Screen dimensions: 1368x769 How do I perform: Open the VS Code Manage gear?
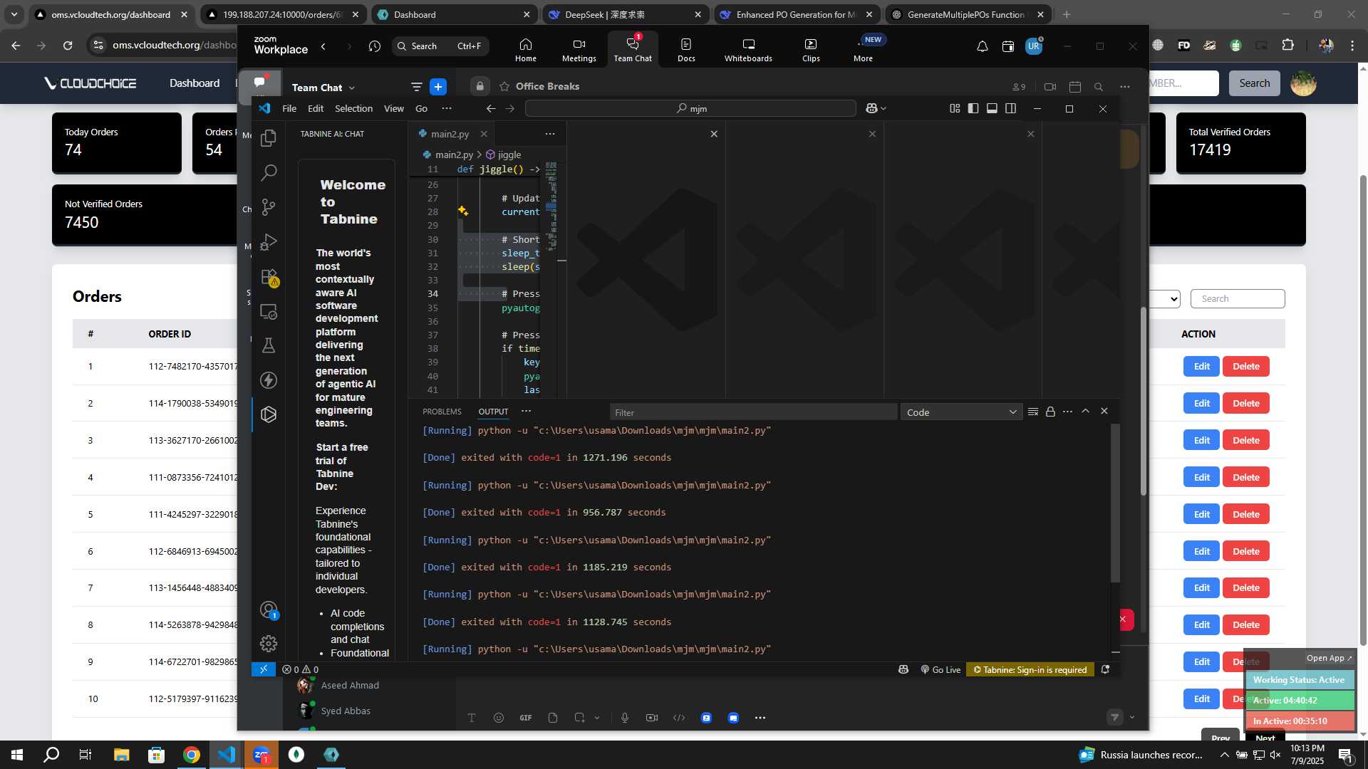269,644
